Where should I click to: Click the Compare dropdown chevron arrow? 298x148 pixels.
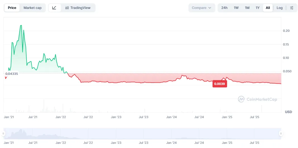point(210,8)
